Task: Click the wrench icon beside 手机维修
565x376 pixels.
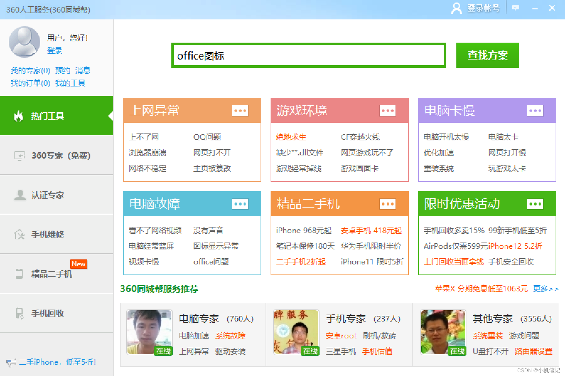Action: [19, 234]
